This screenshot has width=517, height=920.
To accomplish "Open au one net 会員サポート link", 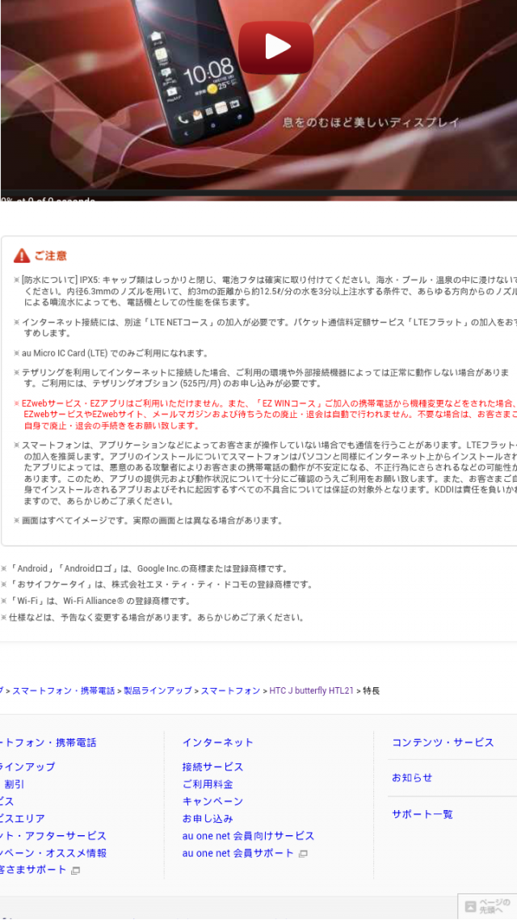I will coord(237,853).
